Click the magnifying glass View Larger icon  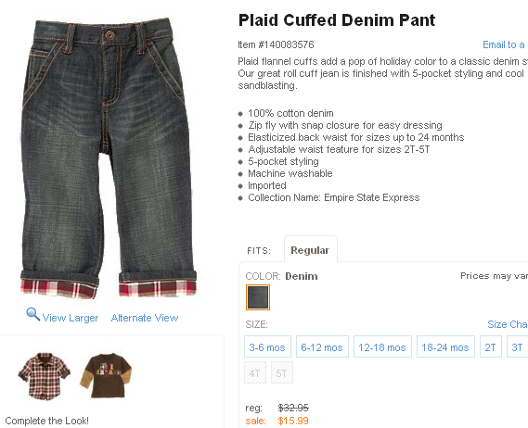[33, 314]
